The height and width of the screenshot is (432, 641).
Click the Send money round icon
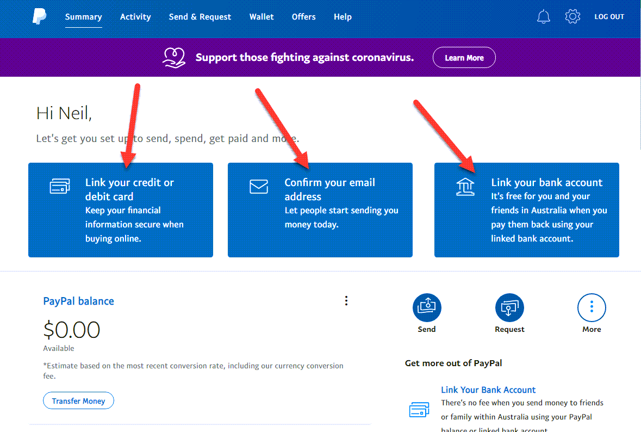click(427, 307)
